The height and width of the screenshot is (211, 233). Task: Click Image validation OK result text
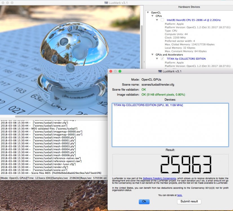click(x=163, y=95)
